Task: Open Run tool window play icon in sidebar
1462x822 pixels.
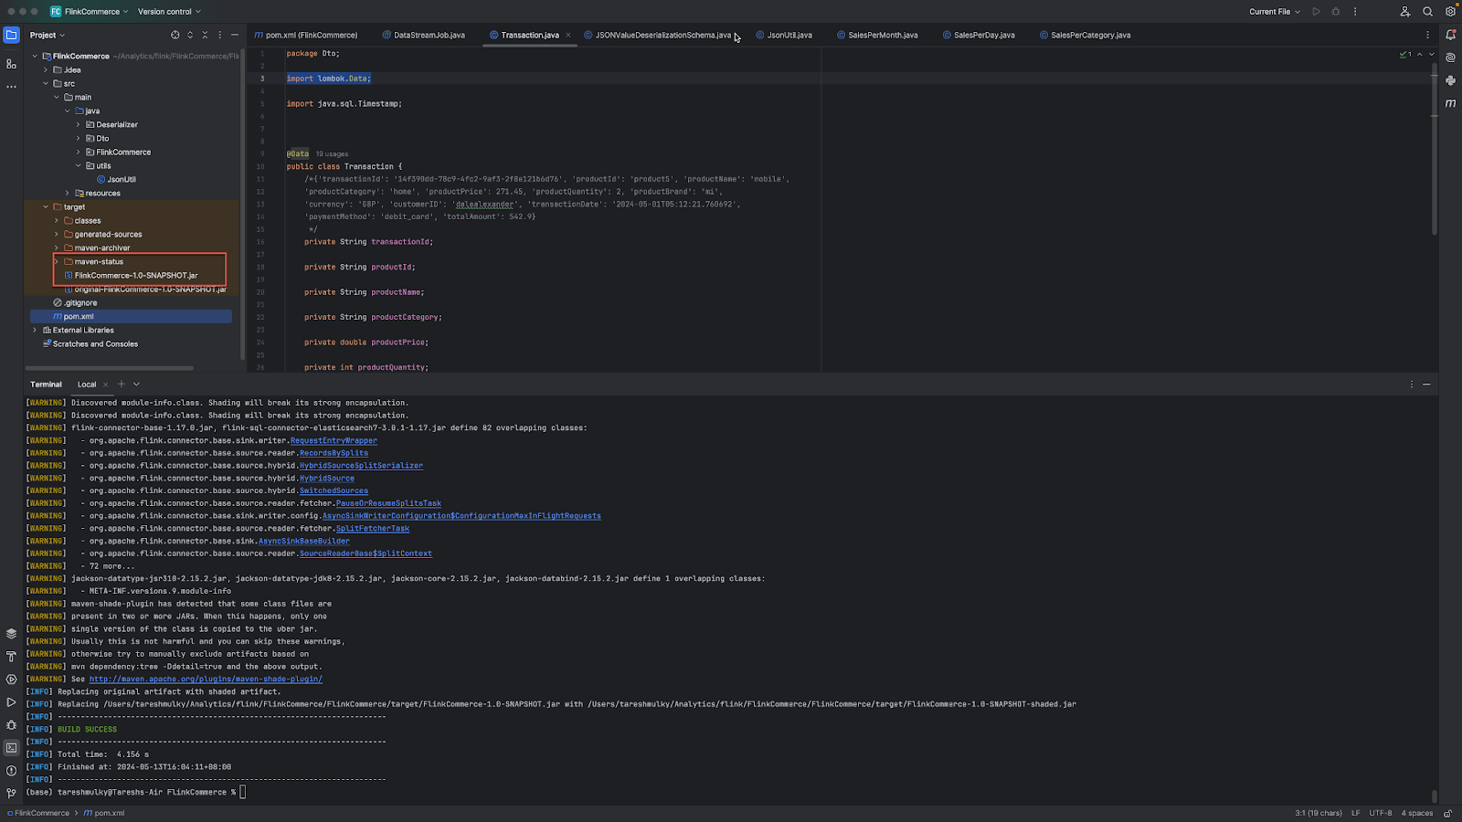Action: [11, 702]
